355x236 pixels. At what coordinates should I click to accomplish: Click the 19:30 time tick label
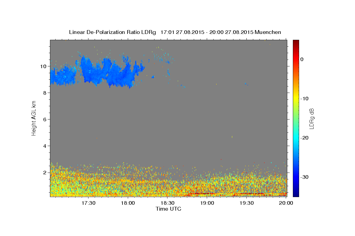[246, 203]
